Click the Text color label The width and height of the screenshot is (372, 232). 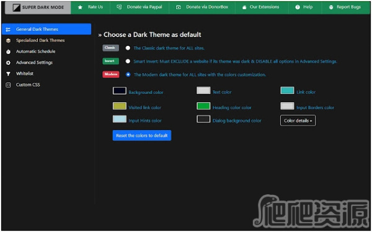point(222,92)
